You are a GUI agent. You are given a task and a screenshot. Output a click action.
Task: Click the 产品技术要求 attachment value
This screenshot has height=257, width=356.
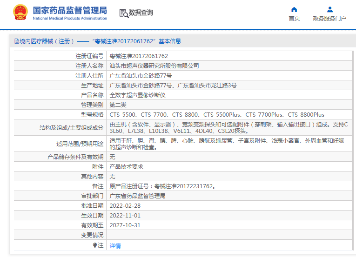tap(126, 167)
